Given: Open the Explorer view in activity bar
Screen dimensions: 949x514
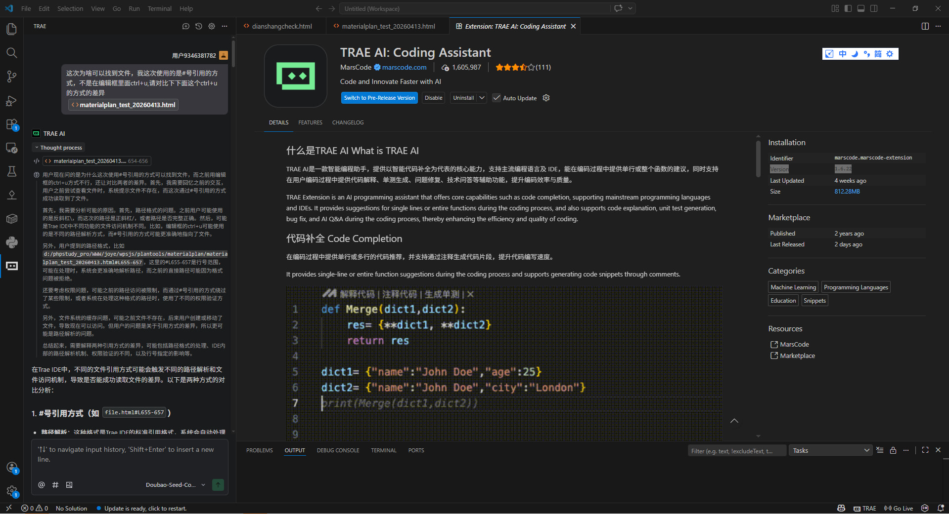Looking at the screenshot, I should coord(12,29).
